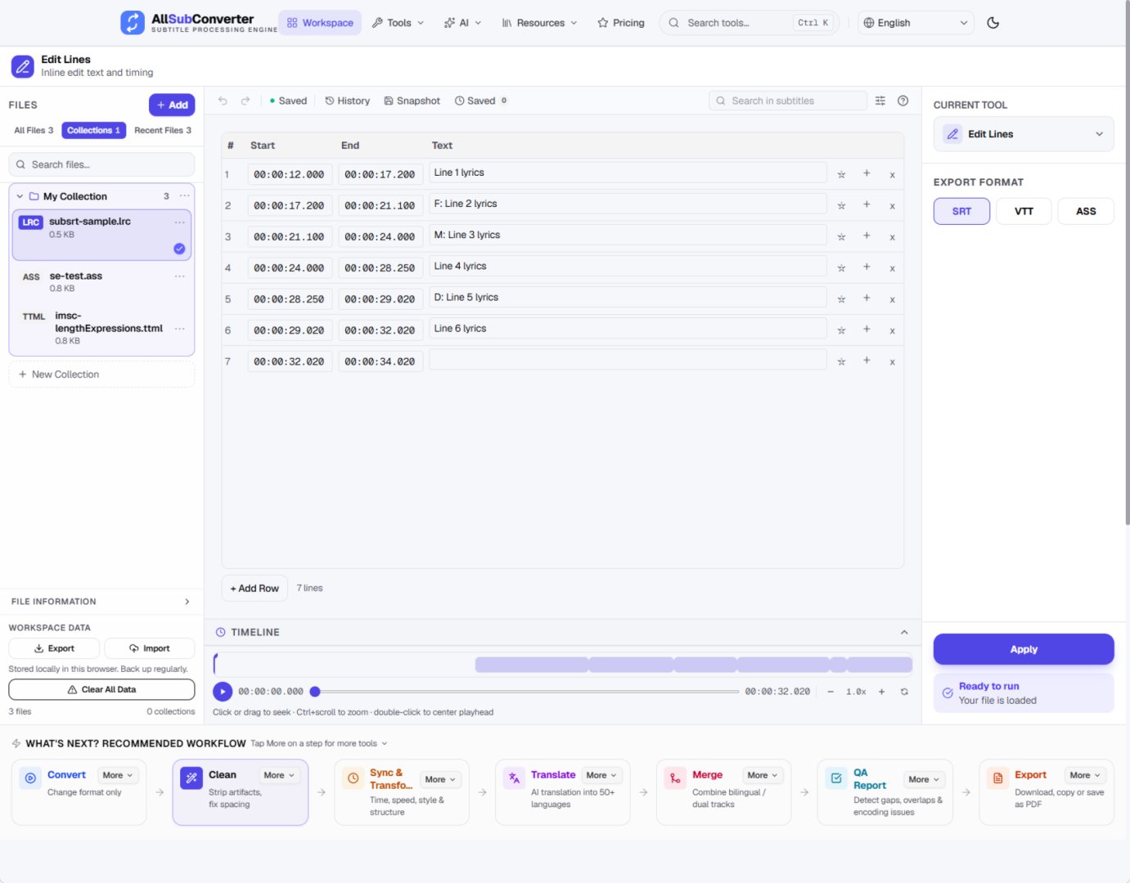Toggle selection checkmark on subsrt-sample.lrc

pos(179,249)
